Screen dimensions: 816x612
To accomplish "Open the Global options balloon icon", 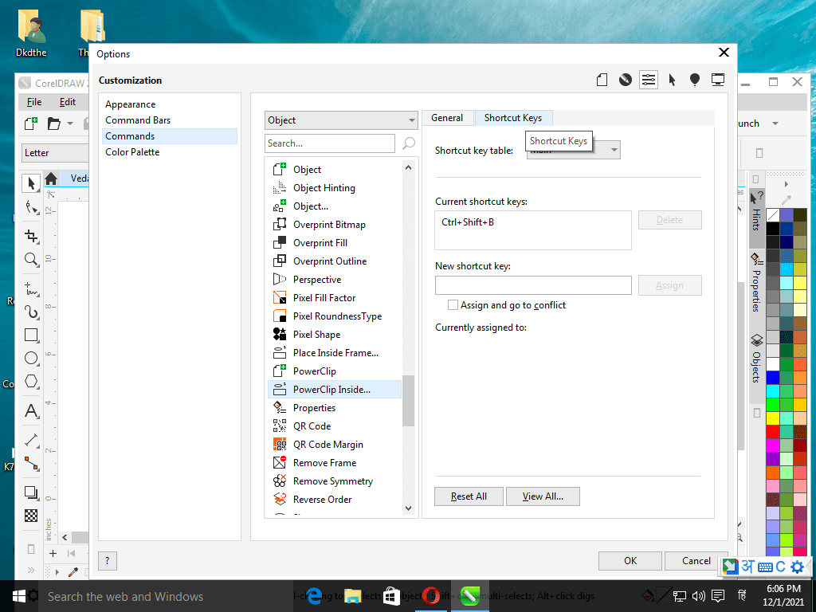I will (x=695, y=80).
